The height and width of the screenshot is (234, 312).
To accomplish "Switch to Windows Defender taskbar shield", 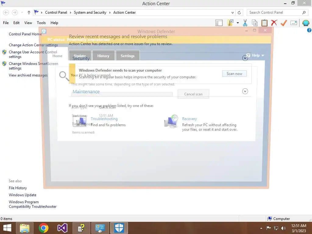I will click(119, 228).
